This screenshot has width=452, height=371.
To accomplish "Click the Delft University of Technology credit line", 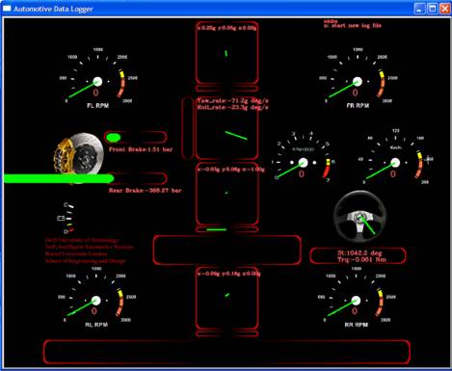I will (82, 240).
